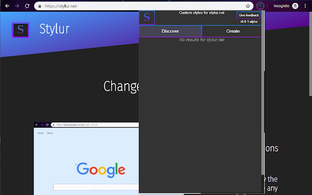312x195 pixels.
Task: Click the Incognito profile avatar icon
Action: (295, 6)
